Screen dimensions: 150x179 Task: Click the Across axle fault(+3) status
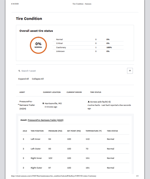(100, 102)
